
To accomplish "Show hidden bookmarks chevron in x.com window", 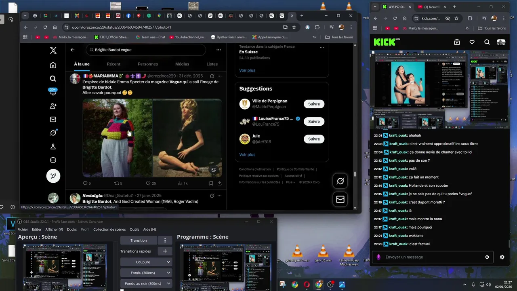I will coord(314,37).
